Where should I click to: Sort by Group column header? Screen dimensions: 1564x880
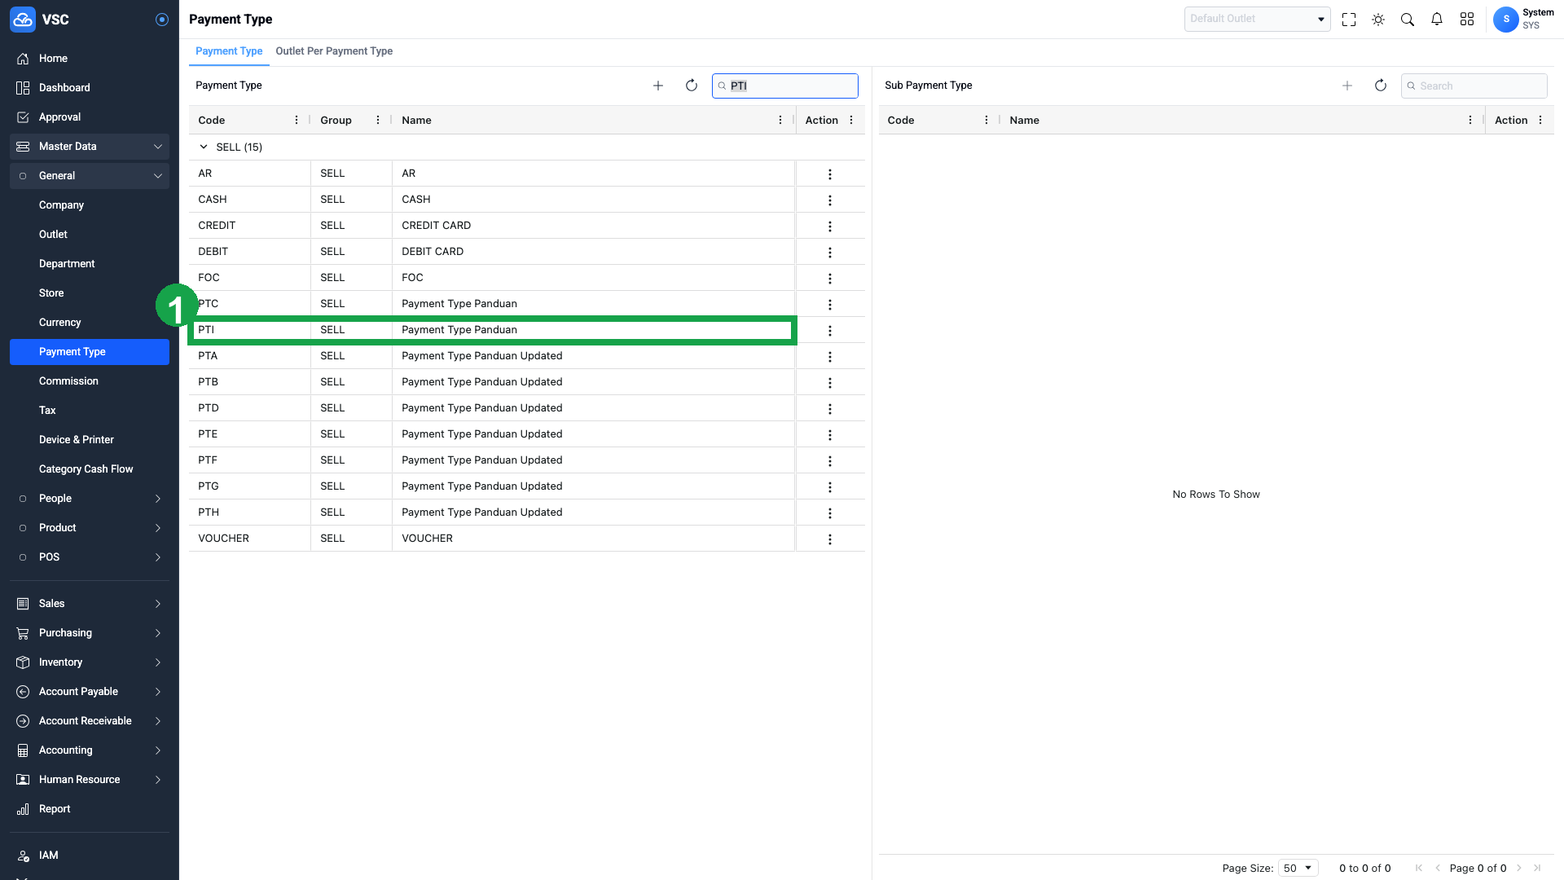[x=336, y=120]
